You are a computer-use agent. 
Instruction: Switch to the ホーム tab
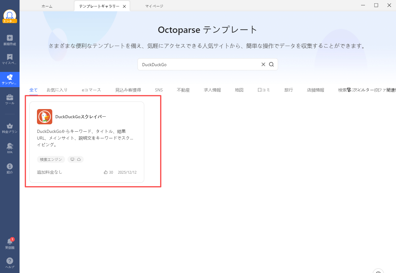click(47, 5)
